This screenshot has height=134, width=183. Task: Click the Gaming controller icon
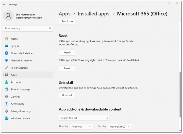(x=6, y=96)
